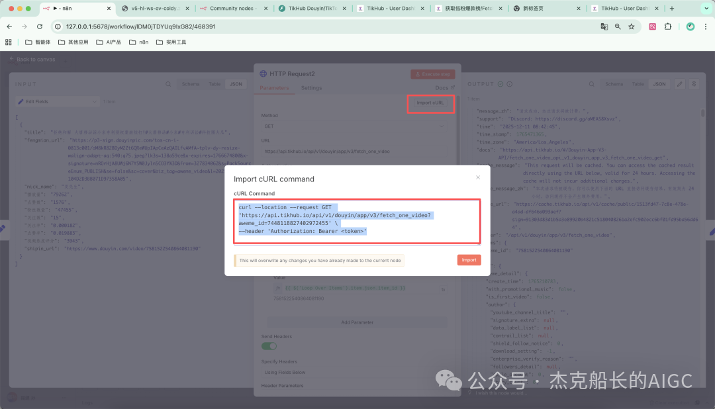
Task: Click the fx expression value field
Action: pos(360,288)
